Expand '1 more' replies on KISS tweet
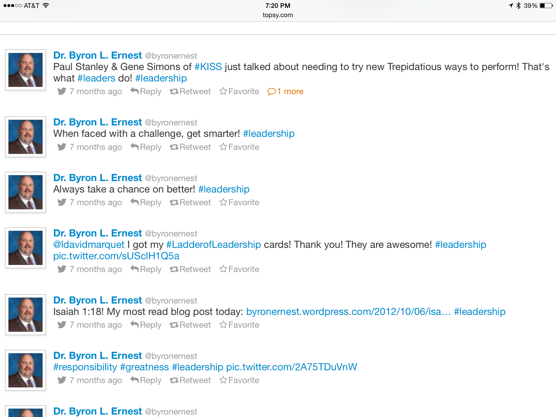This screenshot has height=417, width=556. [x=285, y=91]
